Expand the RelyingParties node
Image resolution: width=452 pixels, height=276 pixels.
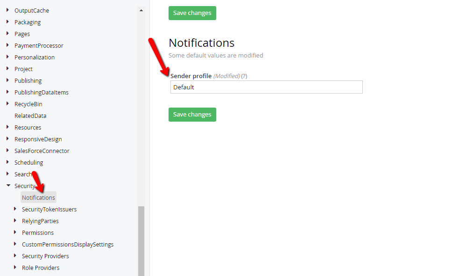(15, 221)
